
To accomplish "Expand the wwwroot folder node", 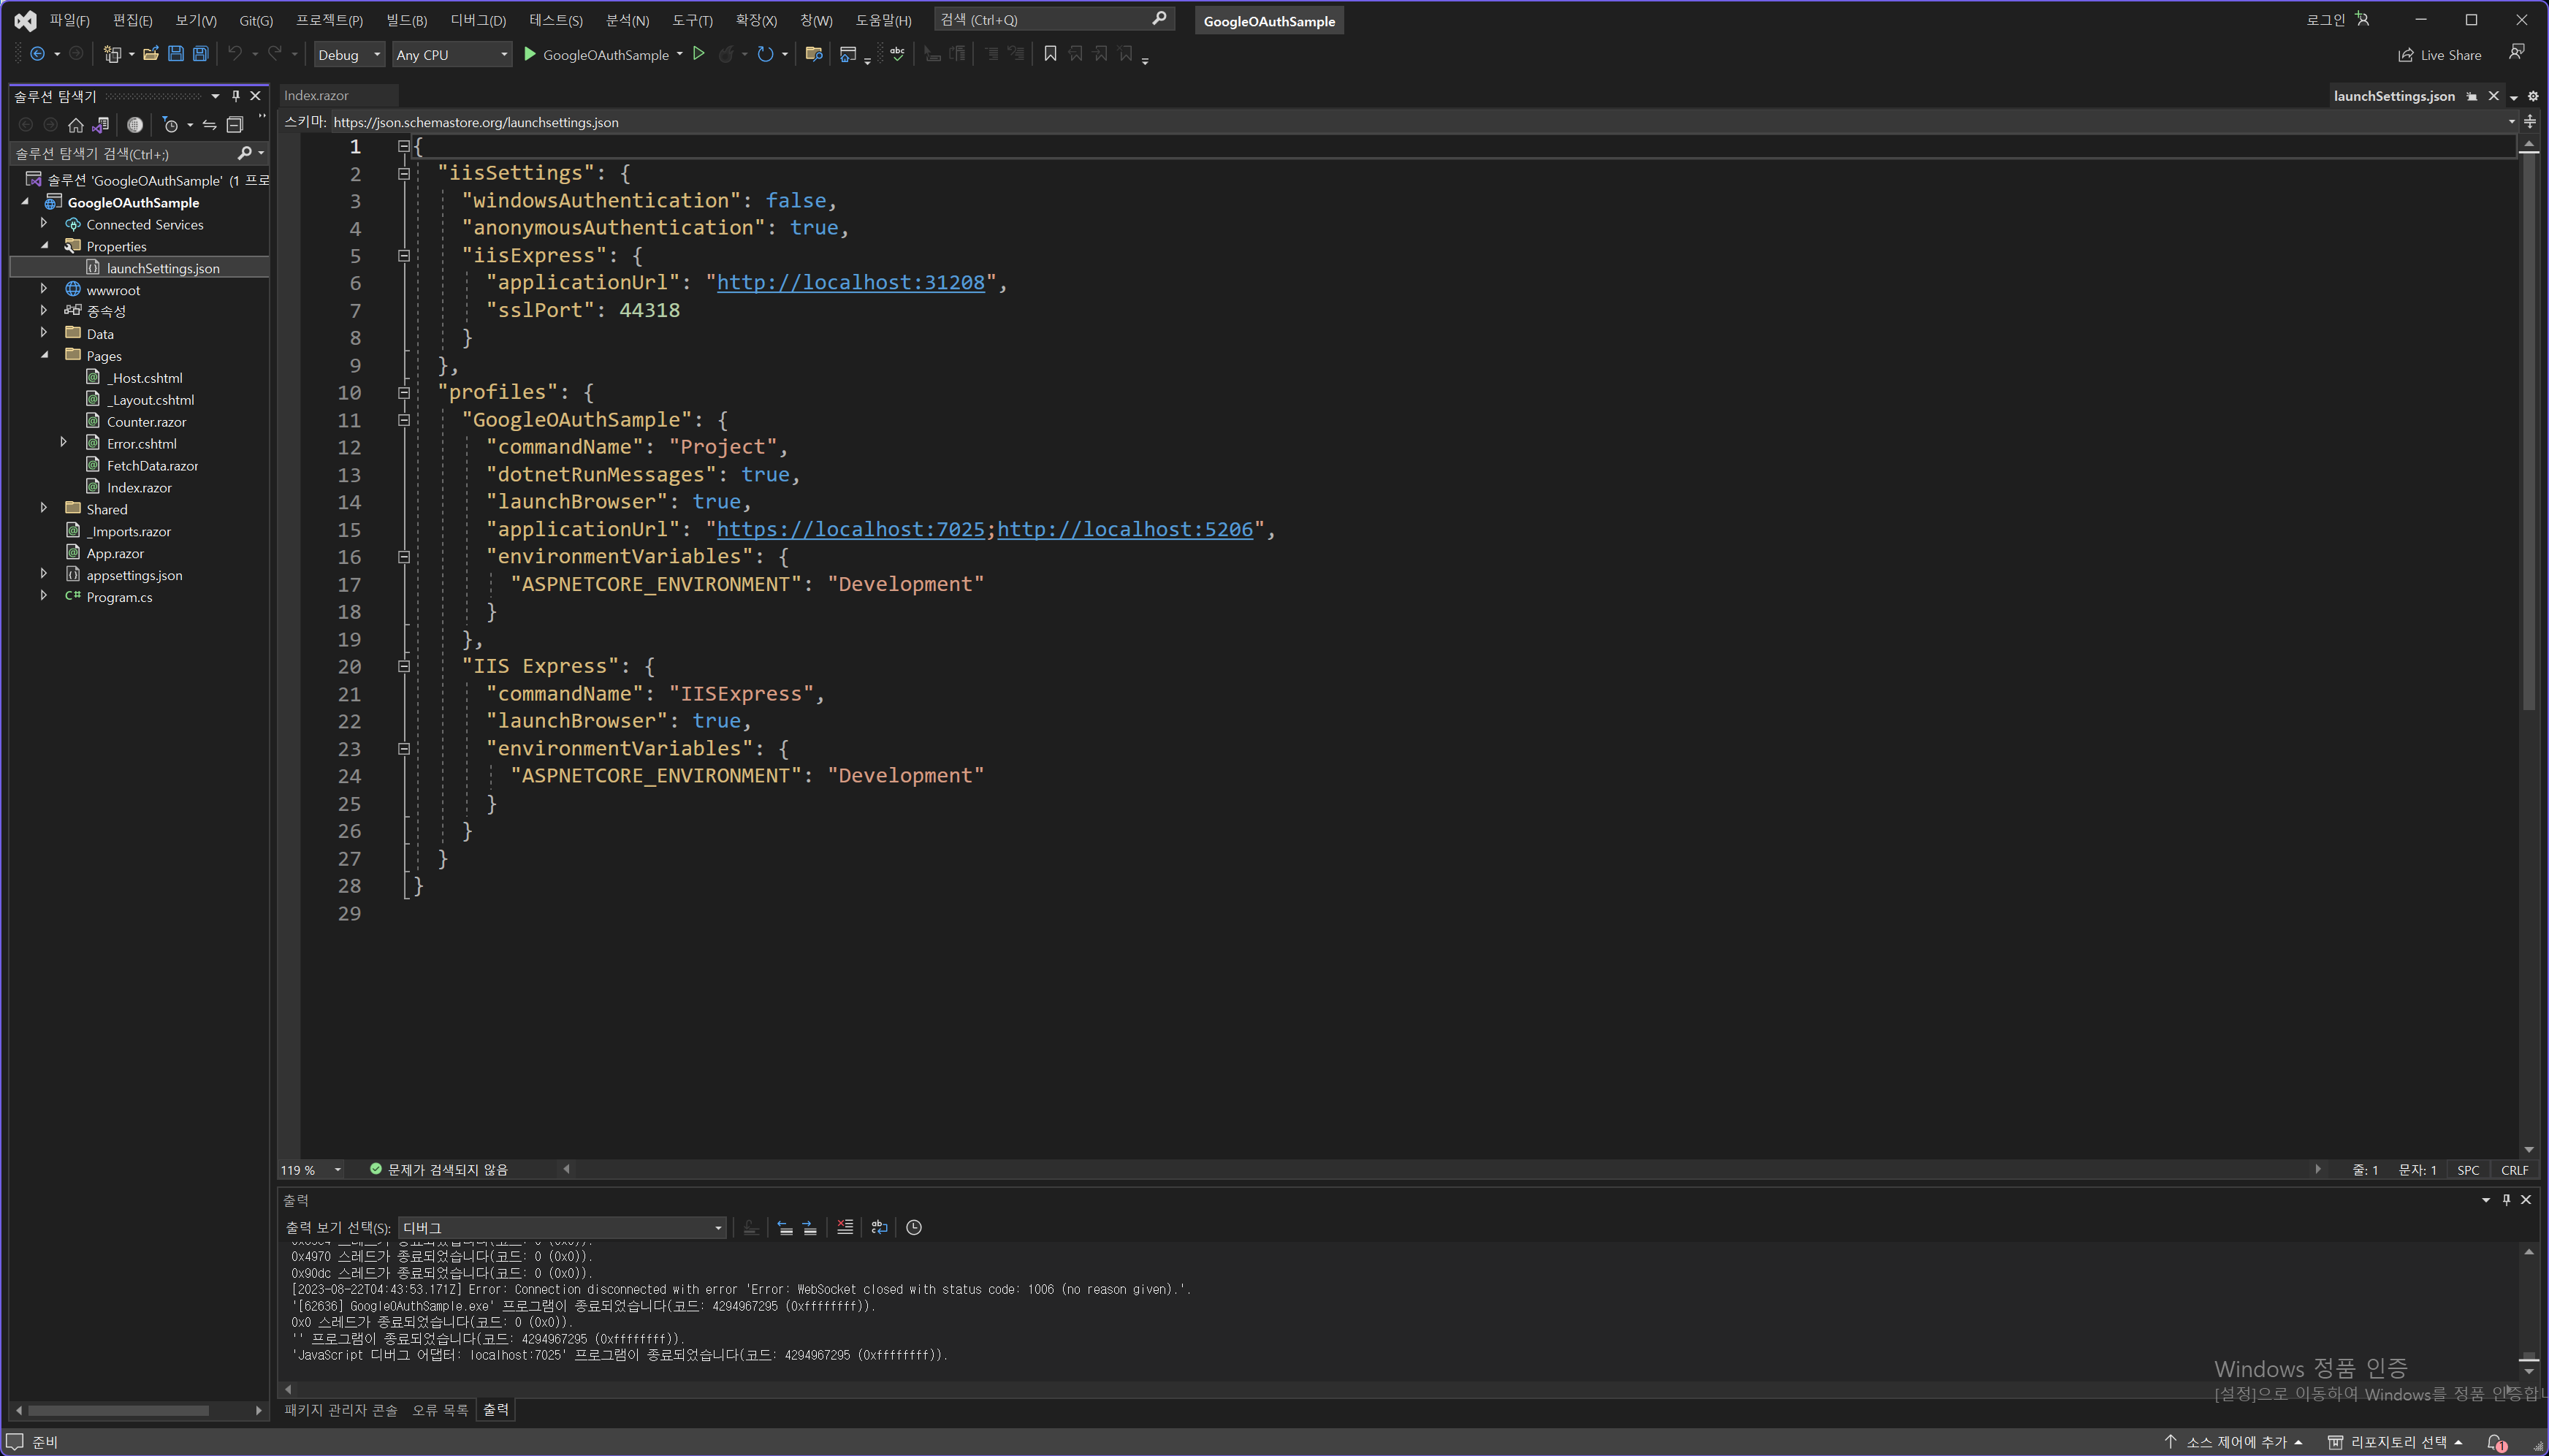I will pos(44,289).
